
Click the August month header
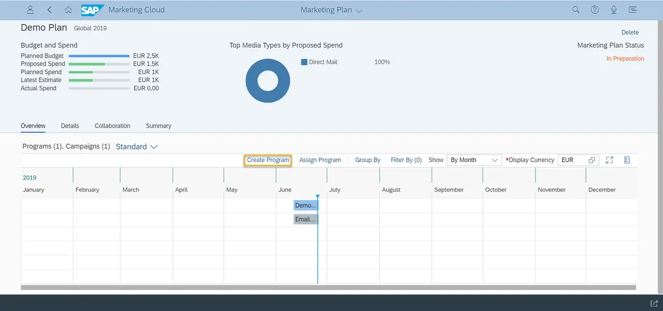(391, 190)
